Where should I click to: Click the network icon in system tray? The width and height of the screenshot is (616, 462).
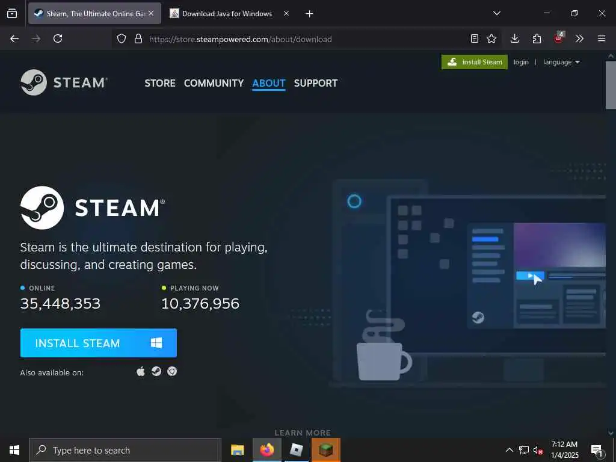point(524,450)
